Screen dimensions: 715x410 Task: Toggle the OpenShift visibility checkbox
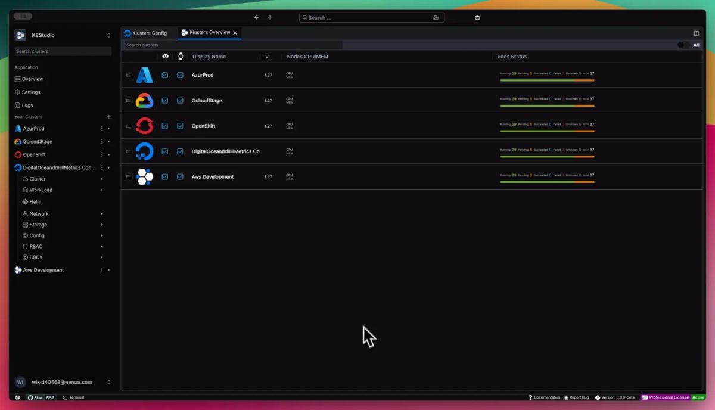pos(165,126)
